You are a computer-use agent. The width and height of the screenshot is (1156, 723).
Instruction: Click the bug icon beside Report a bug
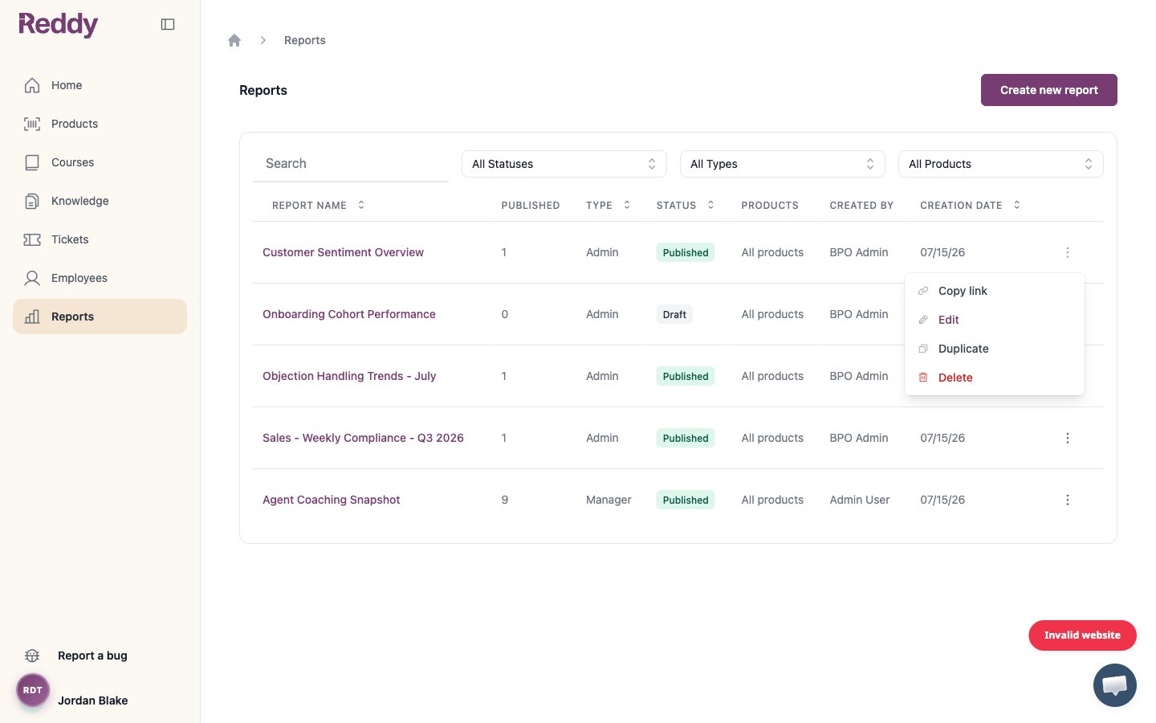pyautogui.click(x=32, y=656)
